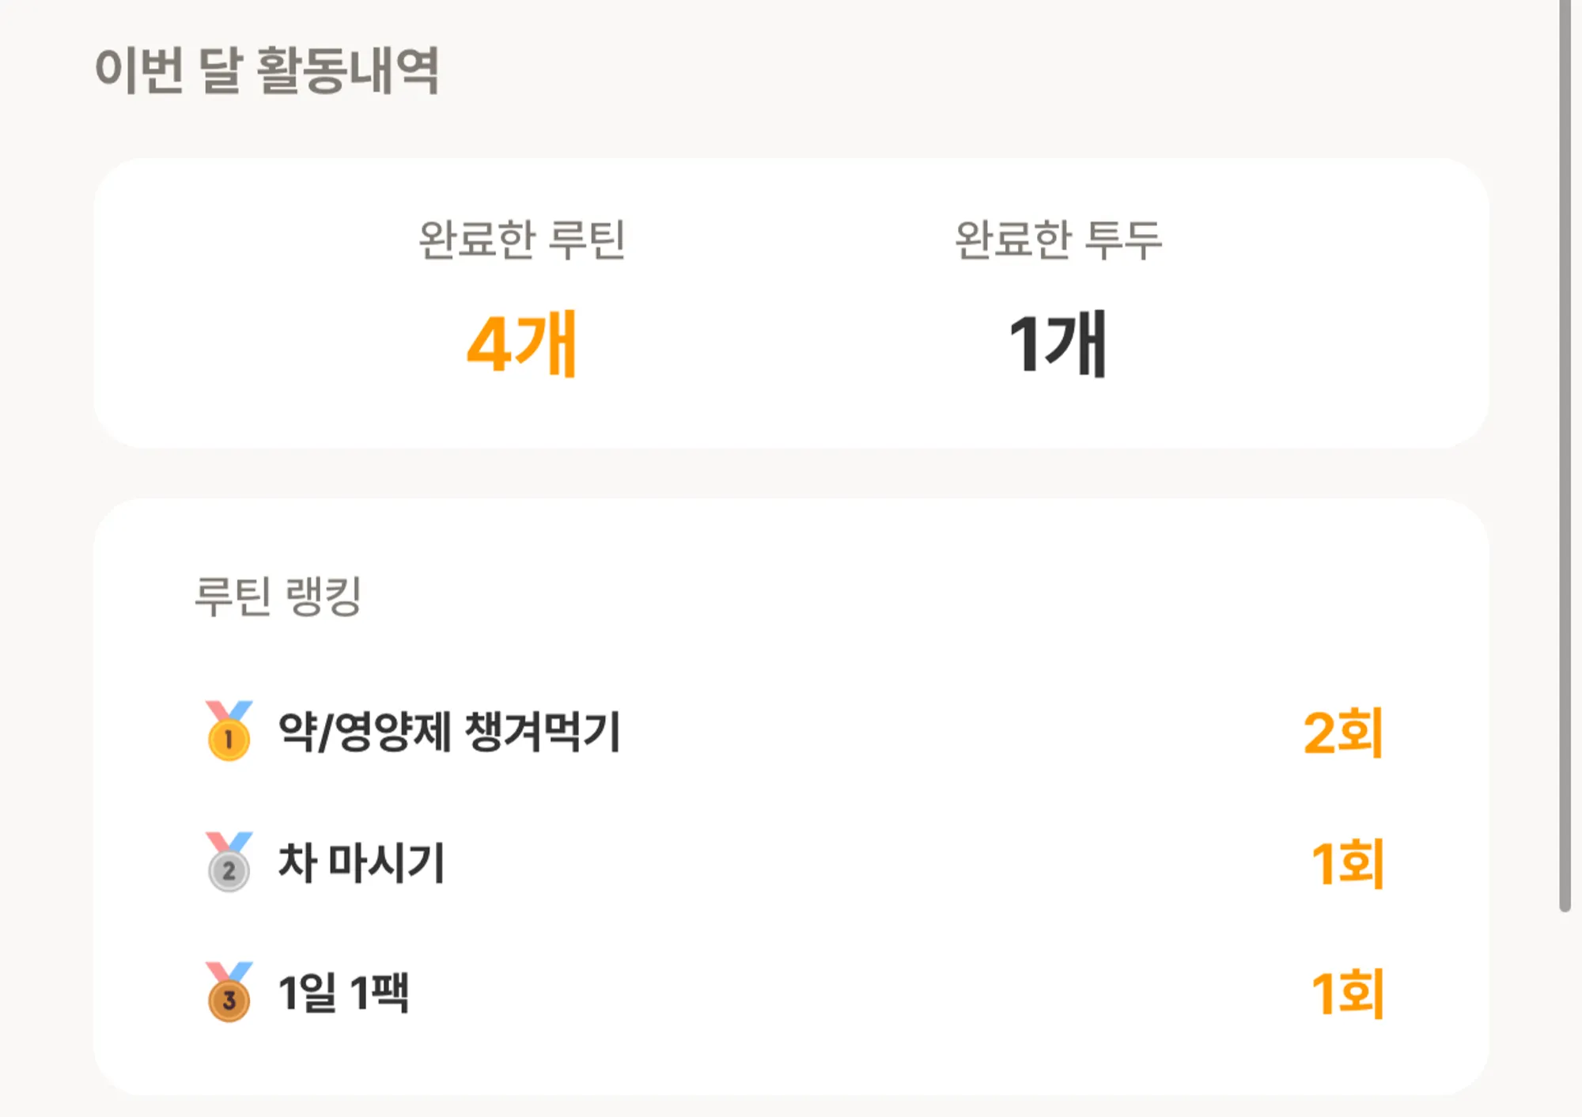Click the blank middle of the 차 마시기 row
Screen dimensions: 1582x1117
click(870, 862)
